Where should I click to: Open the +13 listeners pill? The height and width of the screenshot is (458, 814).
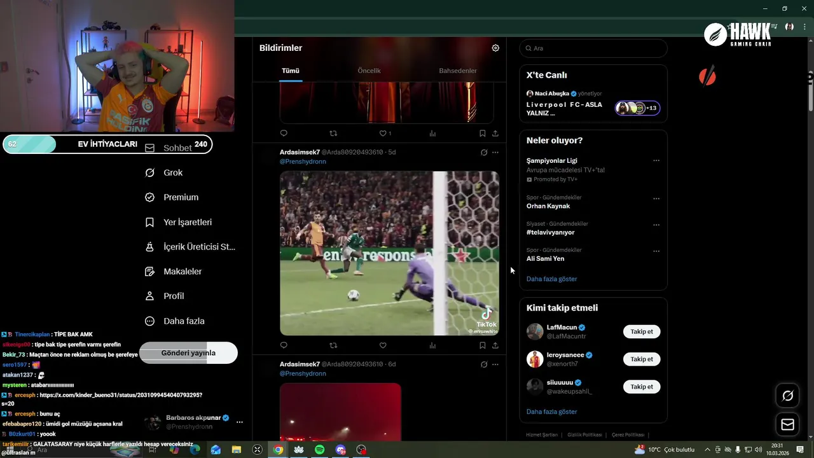coord(638,108)
